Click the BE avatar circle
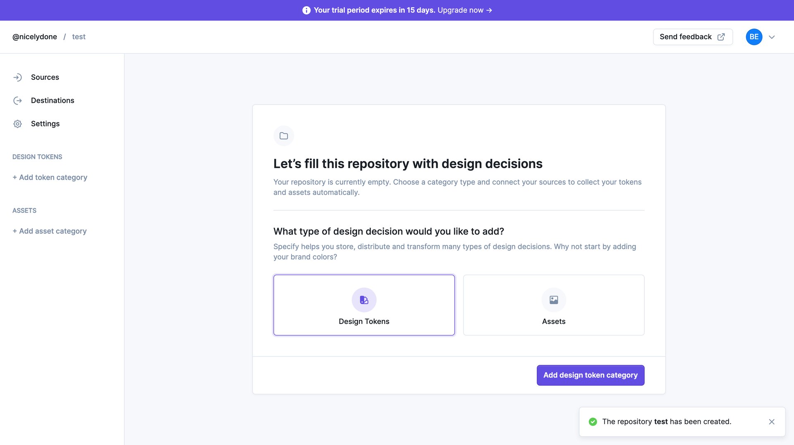Viewport: 794px width, 445px height. pos(753,37)
